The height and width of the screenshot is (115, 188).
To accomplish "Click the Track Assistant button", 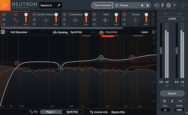I will point(102,5).
